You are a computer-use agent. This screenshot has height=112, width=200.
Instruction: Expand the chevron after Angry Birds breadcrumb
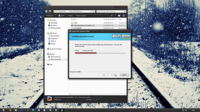point(67,12)
